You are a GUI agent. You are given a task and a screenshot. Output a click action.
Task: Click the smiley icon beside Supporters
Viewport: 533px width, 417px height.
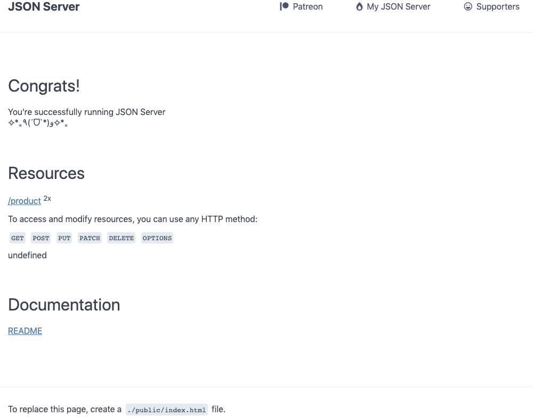(468, 7)
